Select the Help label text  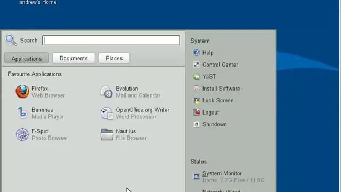[x=208, y=53]
